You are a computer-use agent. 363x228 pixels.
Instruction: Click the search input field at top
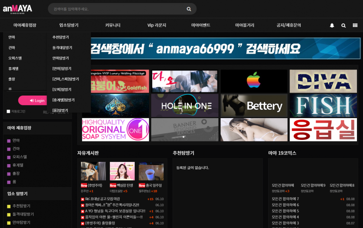coord(122,9)
